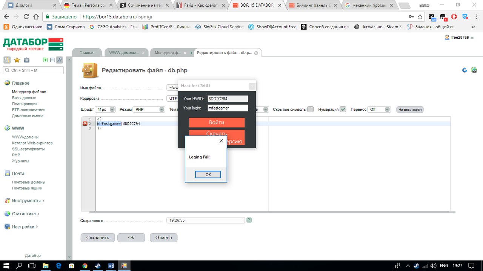Viewport: 483px width, 271px height.
Task: Click the refresh icon at top right of panel
Action: click(465, 70)
